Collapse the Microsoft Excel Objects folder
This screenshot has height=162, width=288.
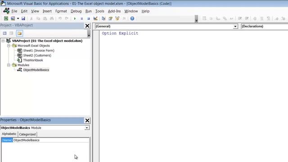click(9, 45)
